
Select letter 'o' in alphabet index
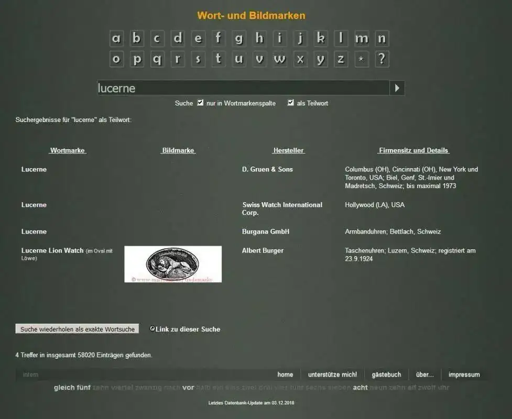116,59
